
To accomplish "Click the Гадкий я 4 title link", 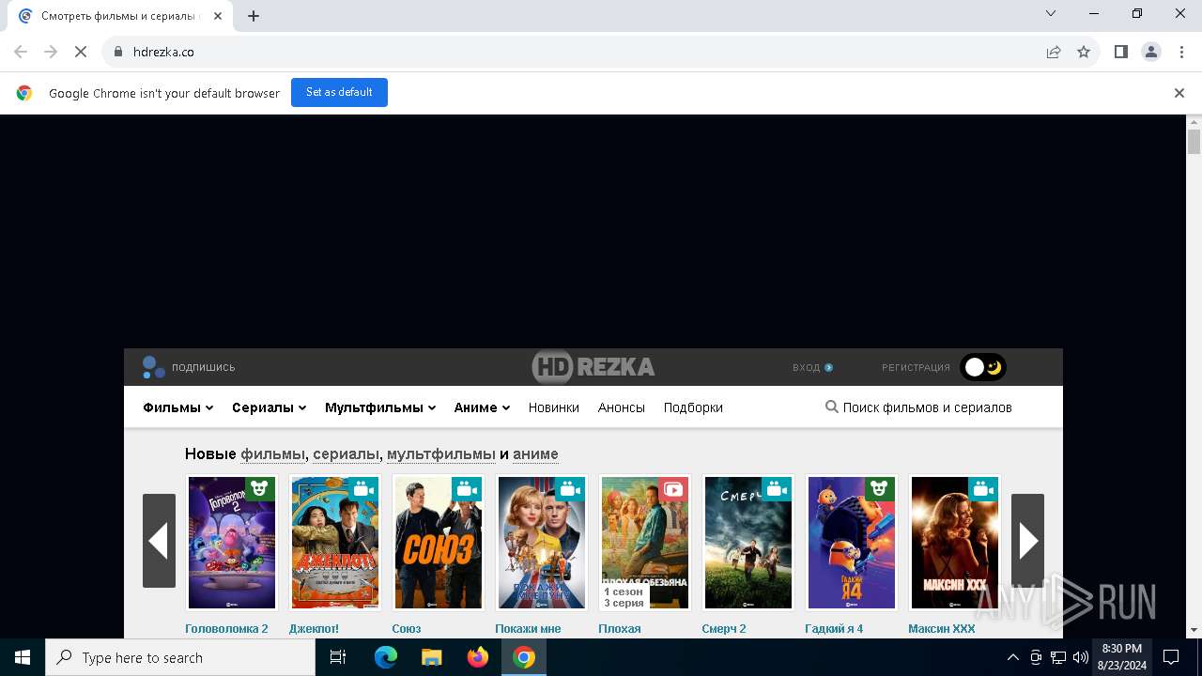I will (834, 629).
